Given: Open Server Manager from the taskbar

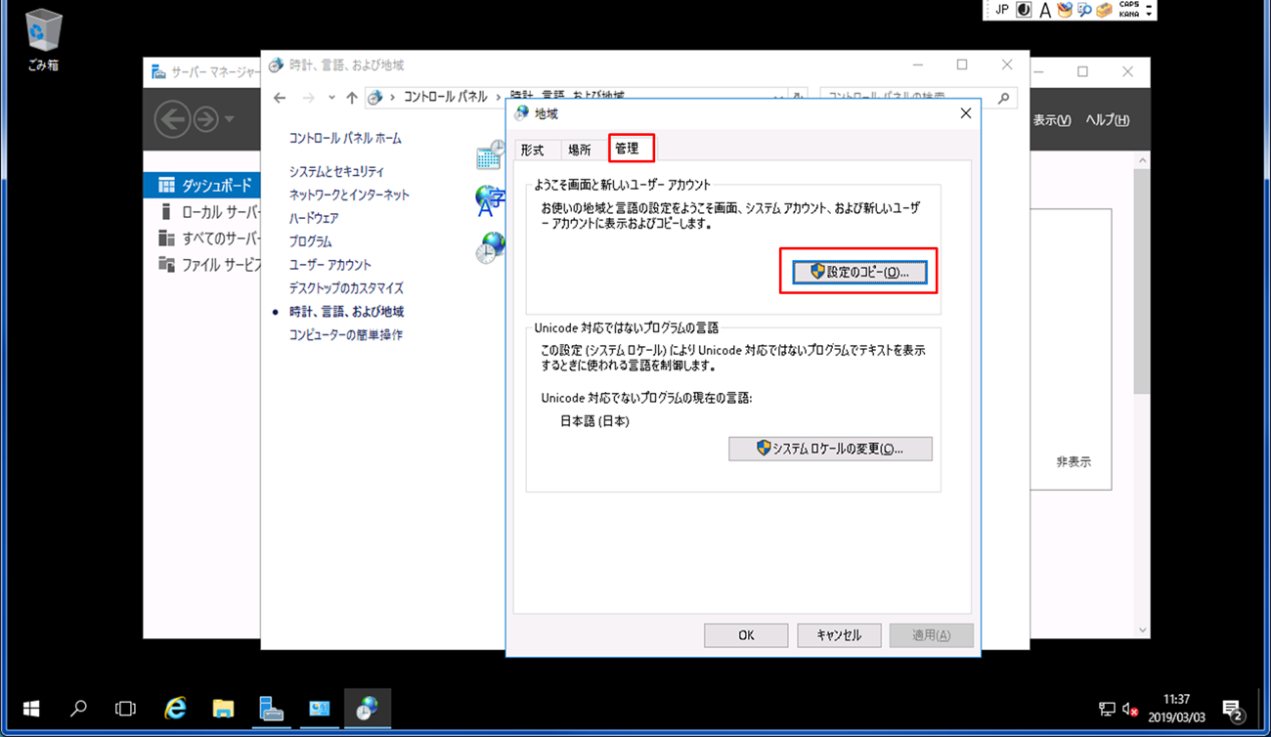Looking at the screenshot, I should [271, 708].
